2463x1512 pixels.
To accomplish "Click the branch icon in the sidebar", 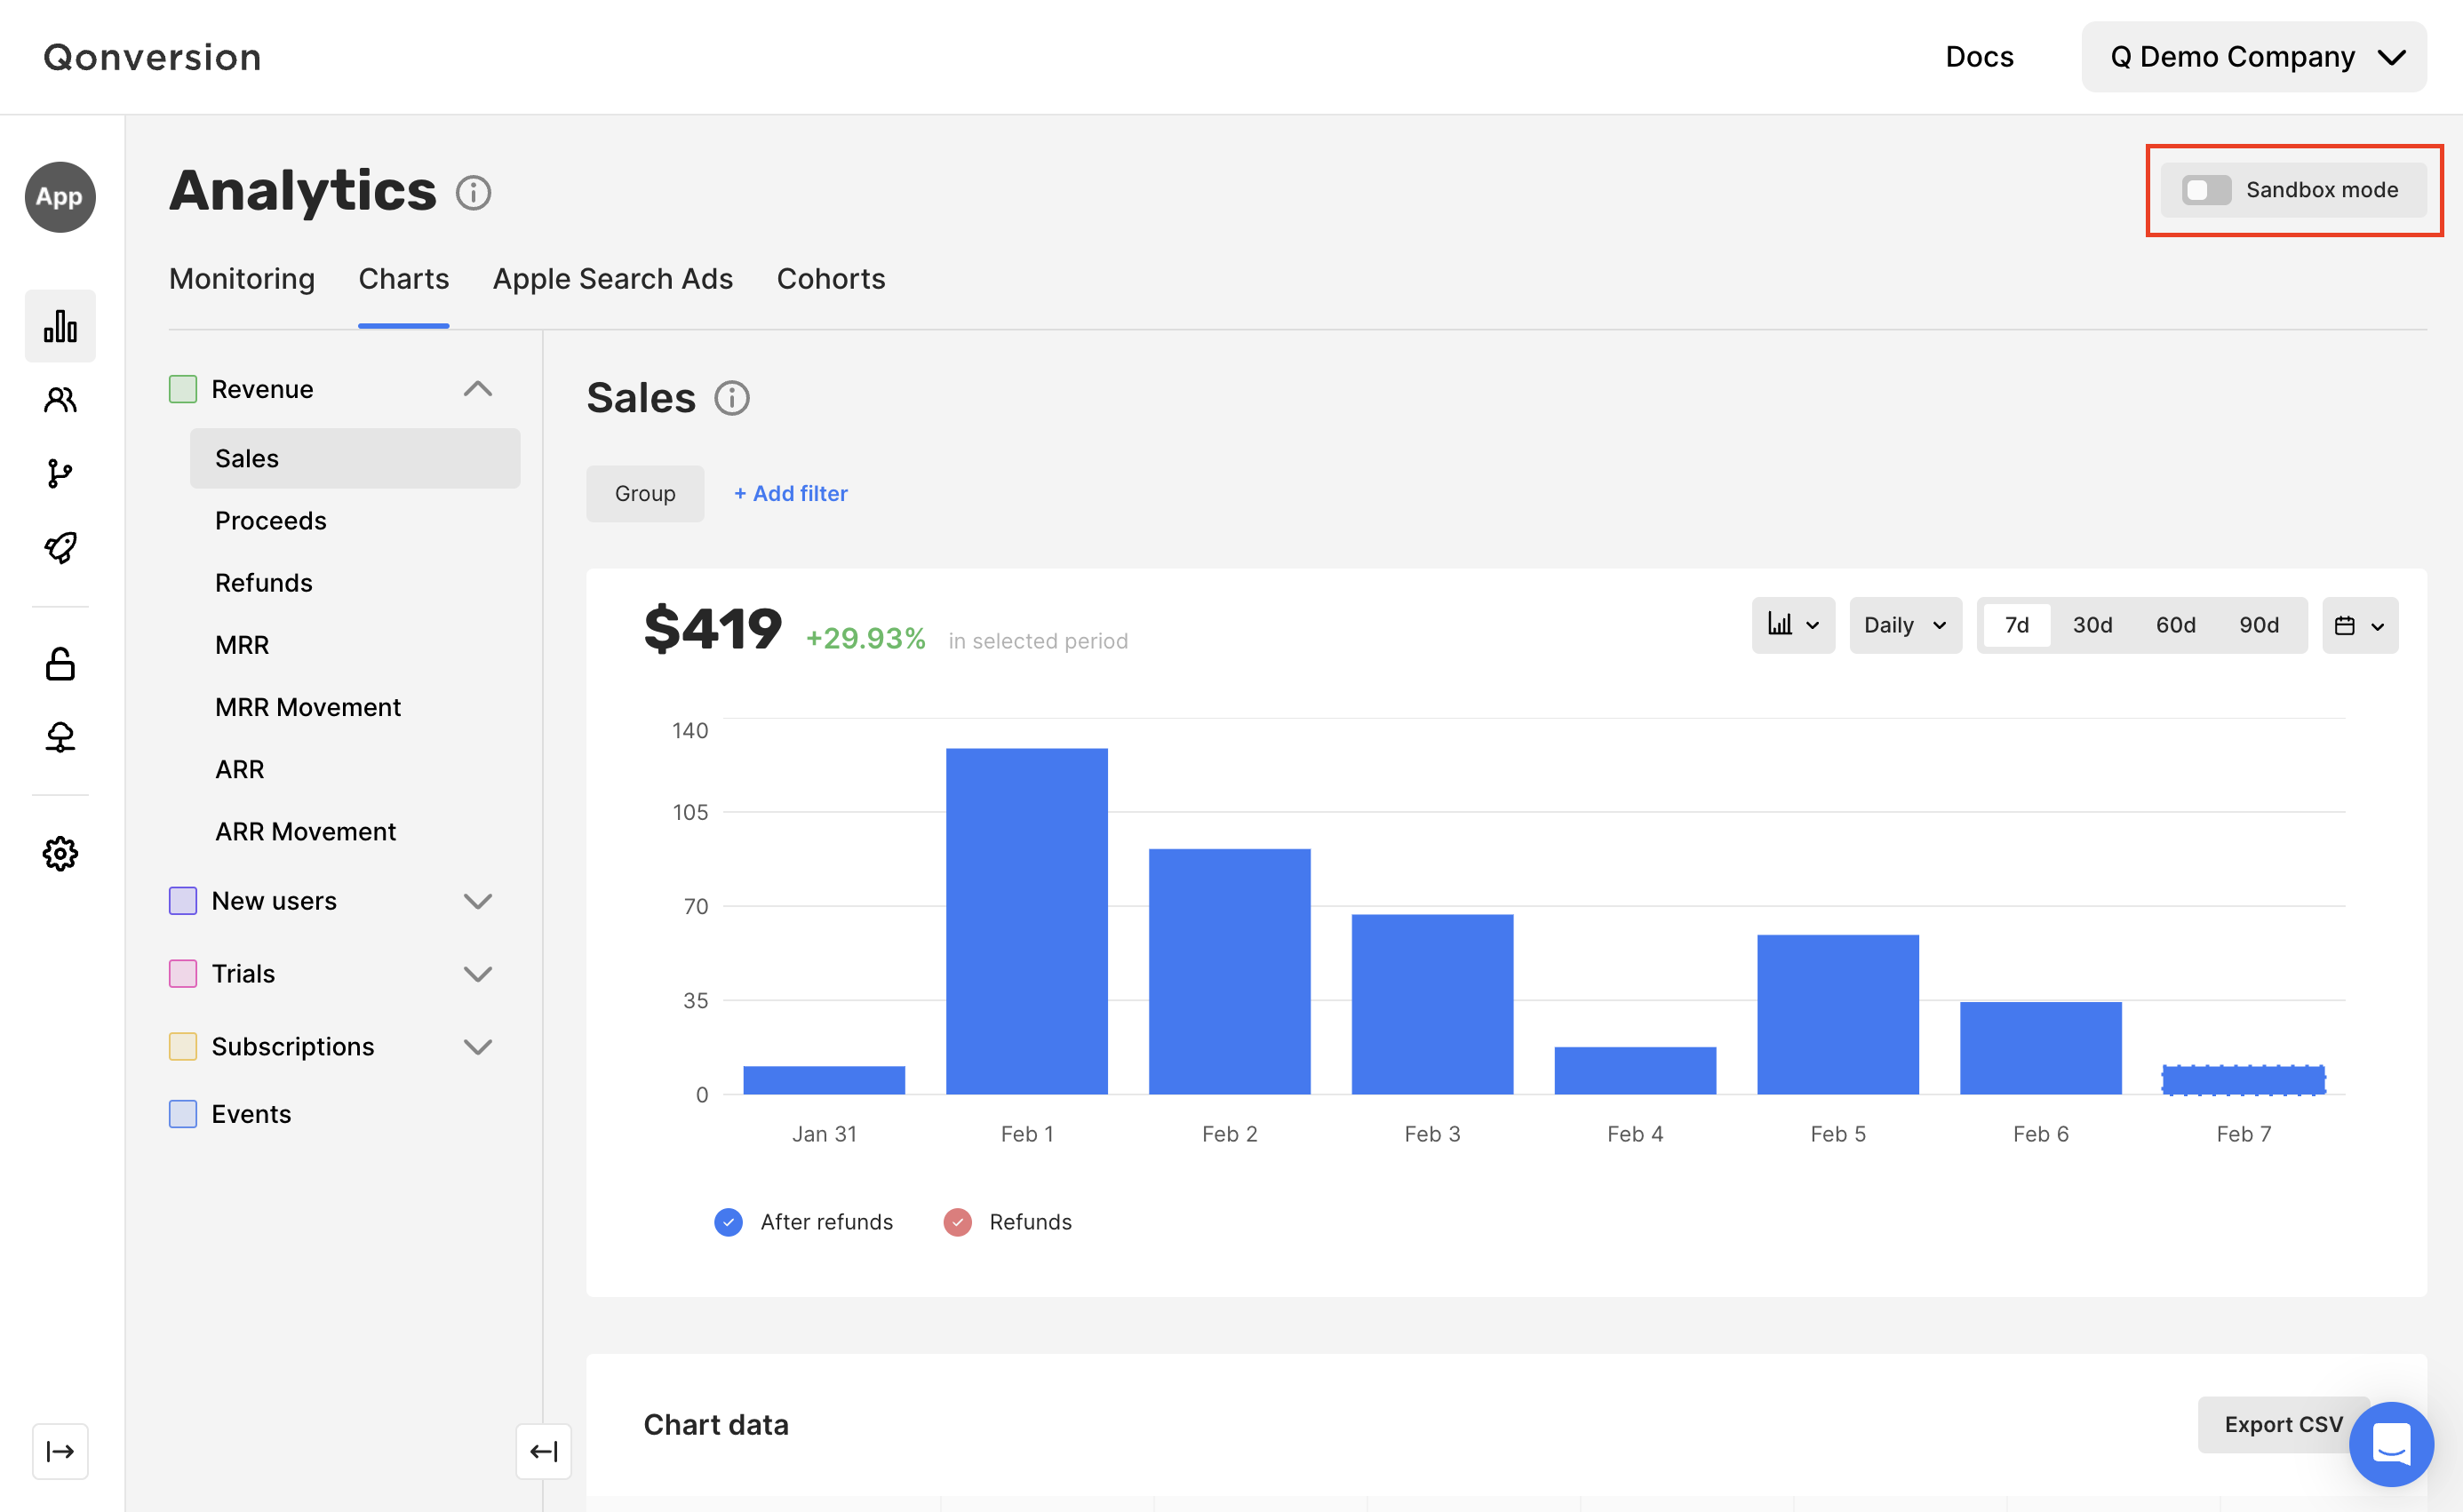I will point(60,473).
